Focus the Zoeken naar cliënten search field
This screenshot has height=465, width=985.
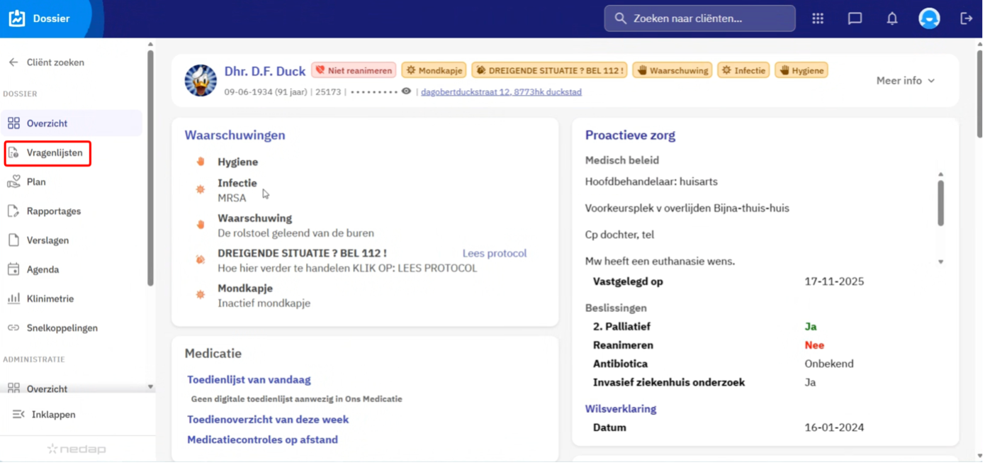point(699,18)
